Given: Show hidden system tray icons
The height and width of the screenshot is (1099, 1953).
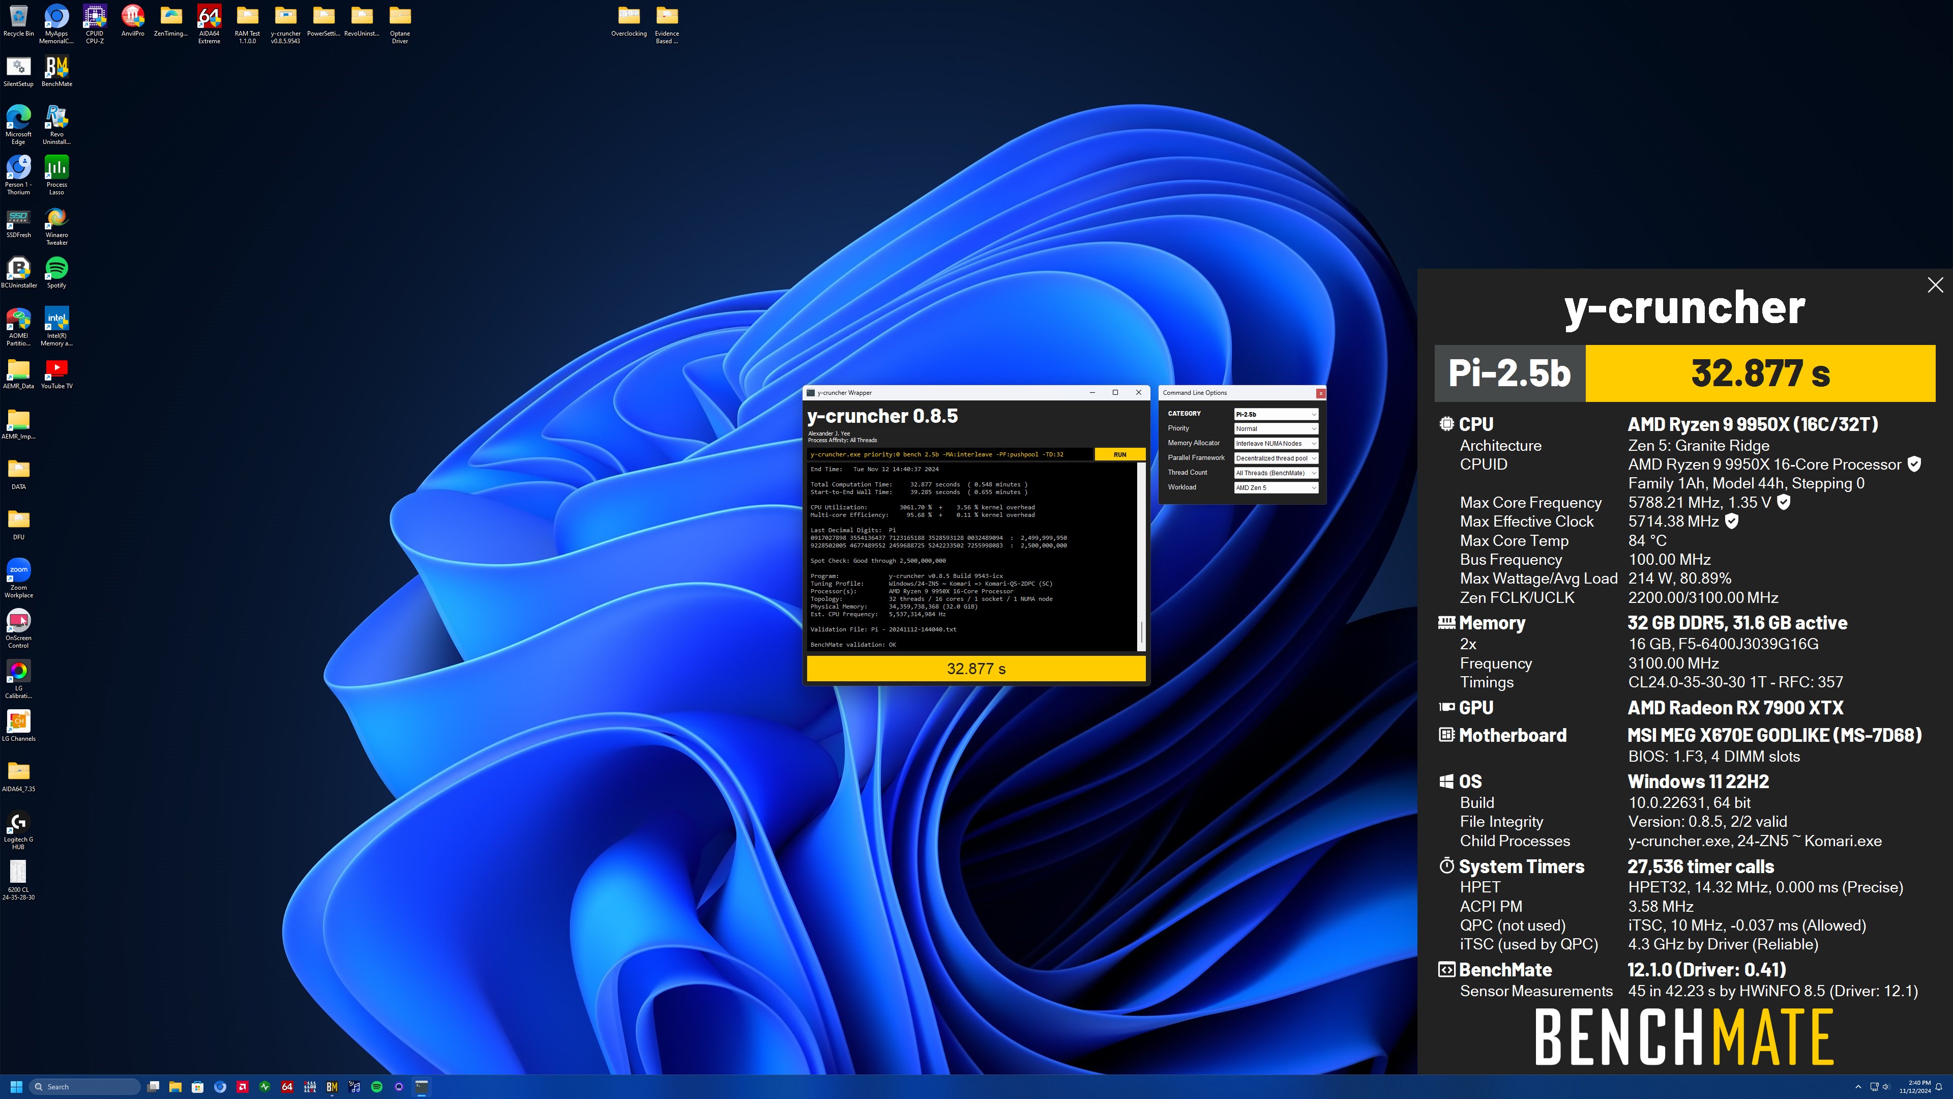Looking at the screenshot, I should [1857, 1087].
